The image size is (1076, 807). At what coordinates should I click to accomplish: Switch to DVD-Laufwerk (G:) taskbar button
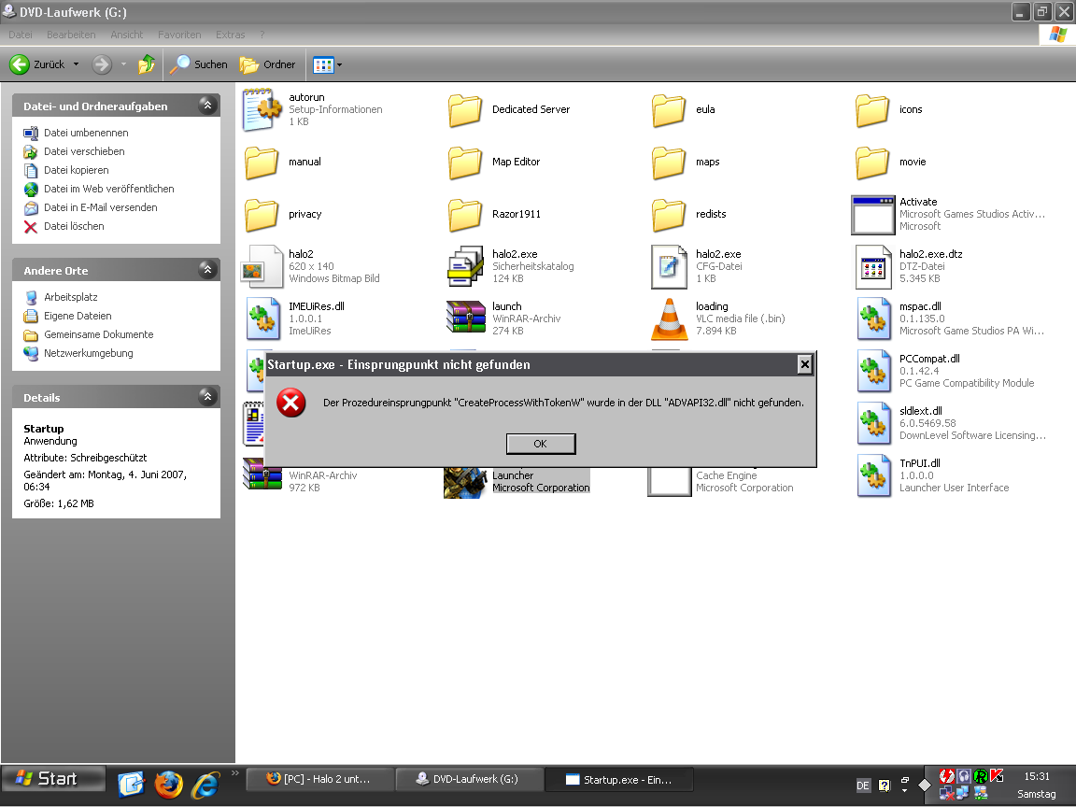470,779
